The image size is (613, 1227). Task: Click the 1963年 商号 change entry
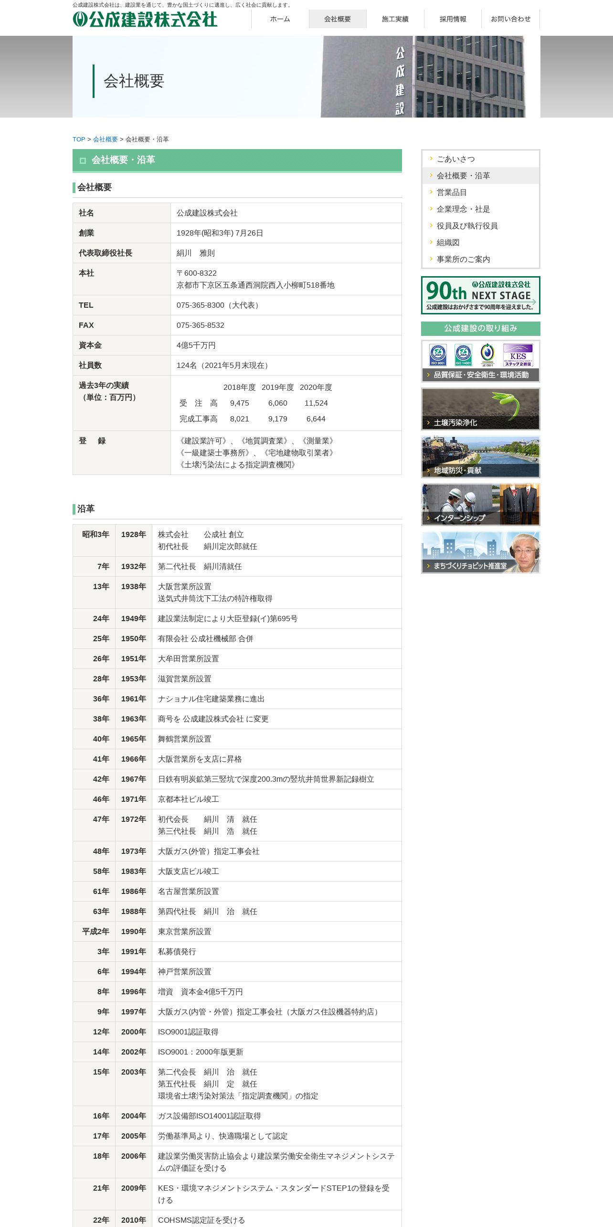click(213, 719)
